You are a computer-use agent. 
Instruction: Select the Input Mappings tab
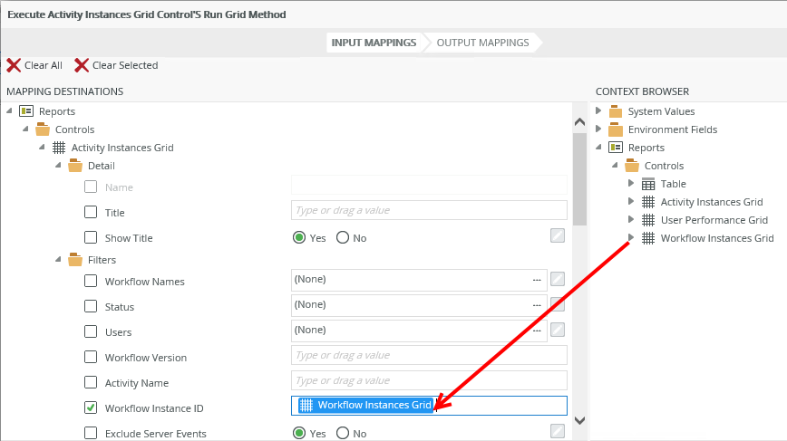[x=374, y=43]
